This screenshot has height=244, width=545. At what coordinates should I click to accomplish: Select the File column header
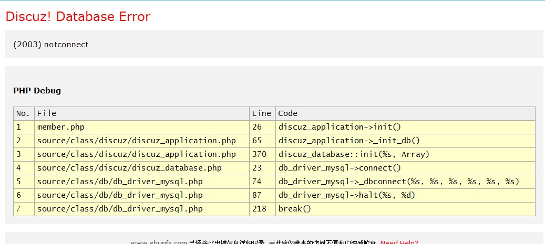pos(47,113)
